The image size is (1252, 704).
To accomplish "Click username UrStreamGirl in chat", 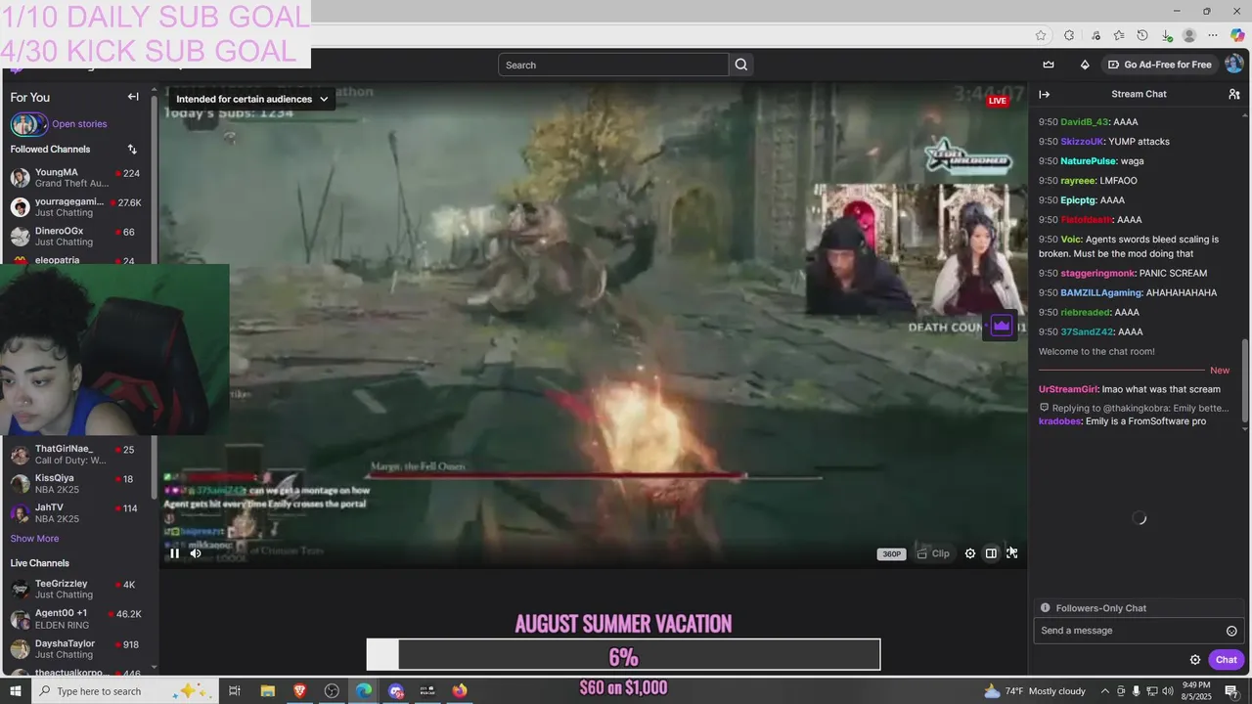I will 1068,389.
